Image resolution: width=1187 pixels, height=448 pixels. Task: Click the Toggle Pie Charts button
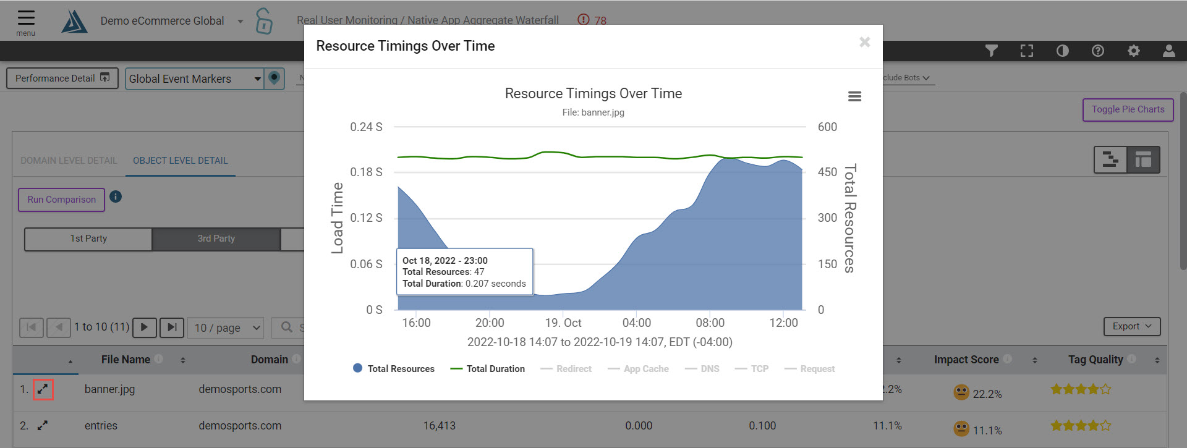(x=1128, y=109)
